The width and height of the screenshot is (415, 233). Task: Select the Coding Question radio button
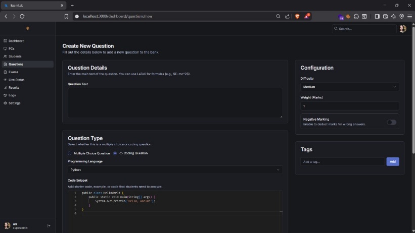pos(115,153)
